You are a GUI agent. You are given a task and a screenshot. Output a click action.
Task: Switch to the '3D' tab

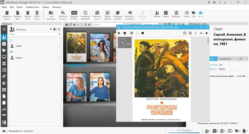coord(241,59)
